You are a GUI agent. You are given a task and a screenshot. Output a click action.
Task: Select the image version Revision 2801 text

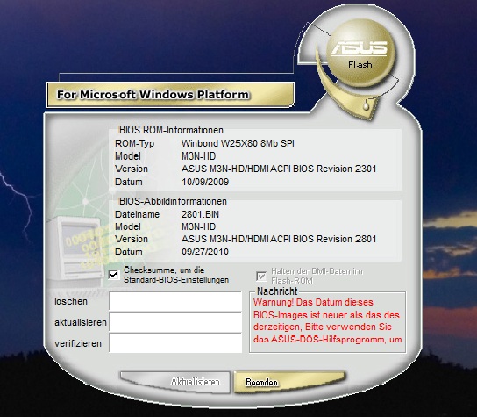[x=279, y=239]
